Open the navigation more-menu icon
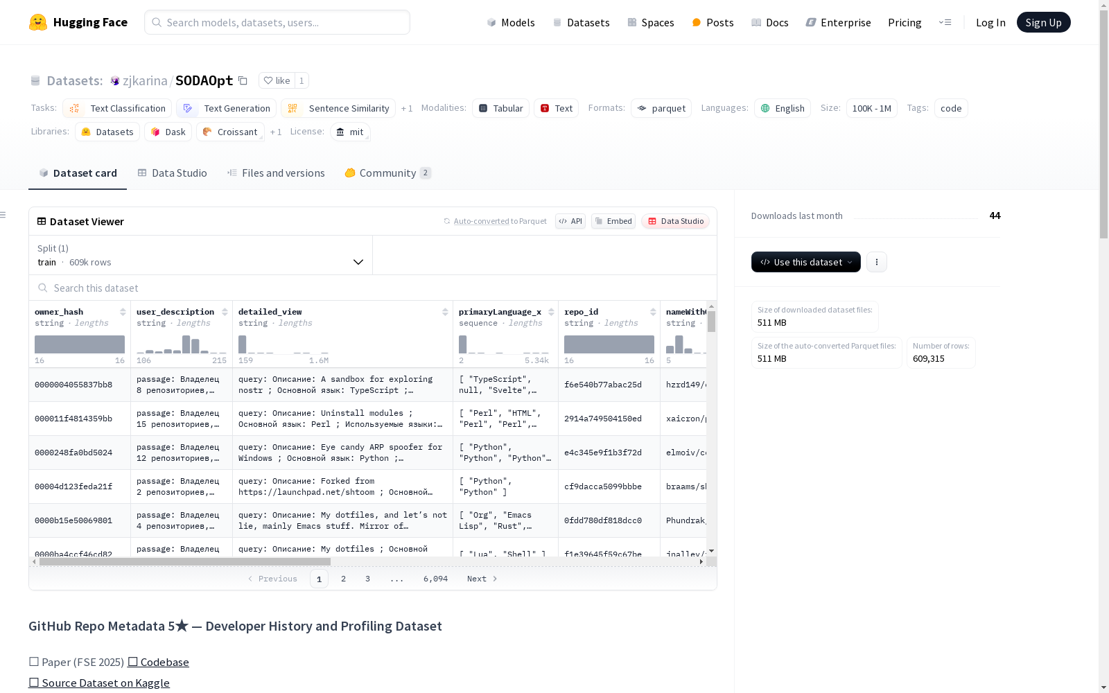Screen dimensions: 1109x693 click(945, 22)
